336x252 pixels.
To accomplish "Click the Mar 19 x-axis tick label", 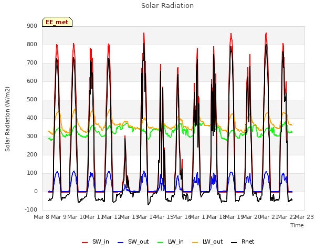I will click(235, 217).
